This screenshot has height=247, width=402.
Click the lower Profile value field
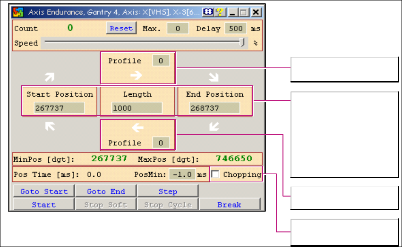[x=161, y=142]
